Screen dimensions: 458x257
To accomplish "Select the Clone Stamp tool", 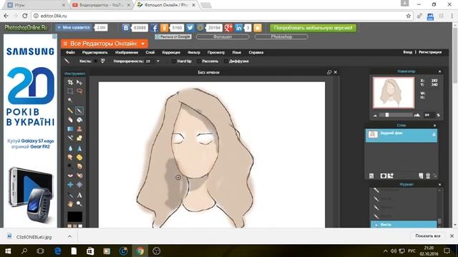I will pos(79,128).
